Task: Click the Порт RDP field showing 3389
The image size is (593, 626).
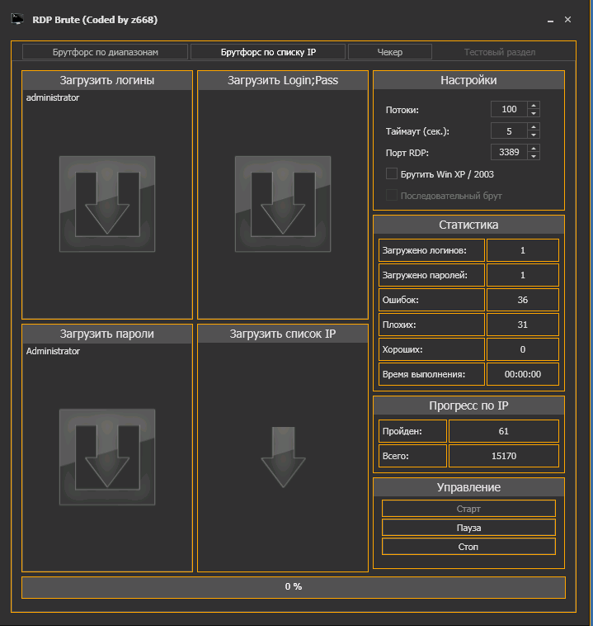Action: pos(508,152)
